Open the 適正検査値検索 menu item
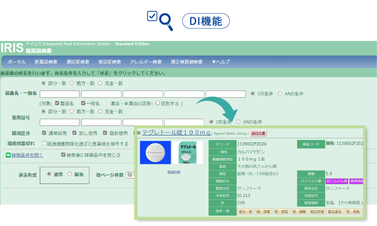This screenshot has height=226, width=377. (x=187, y=62)
